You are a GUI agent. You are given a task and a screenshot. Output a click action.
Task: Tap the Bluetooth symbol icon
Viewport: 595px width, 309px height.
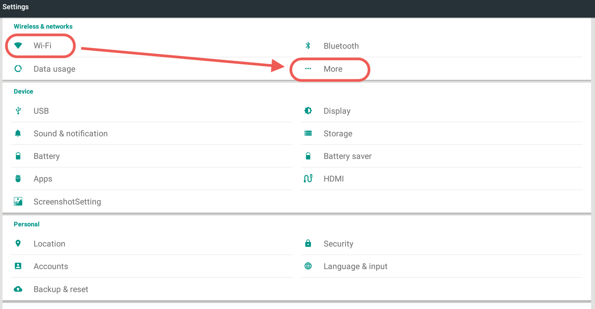pyautogui.click(x=308, y=46)
